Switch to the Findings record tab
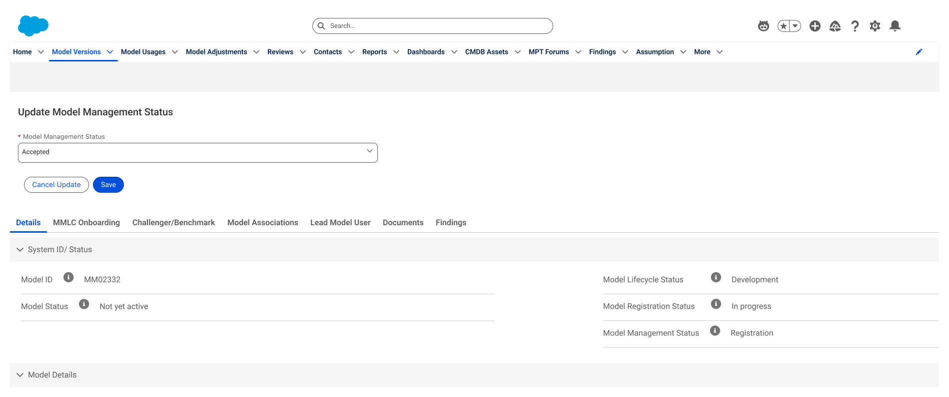Screen dimensions: 949x397 [451, 223]
